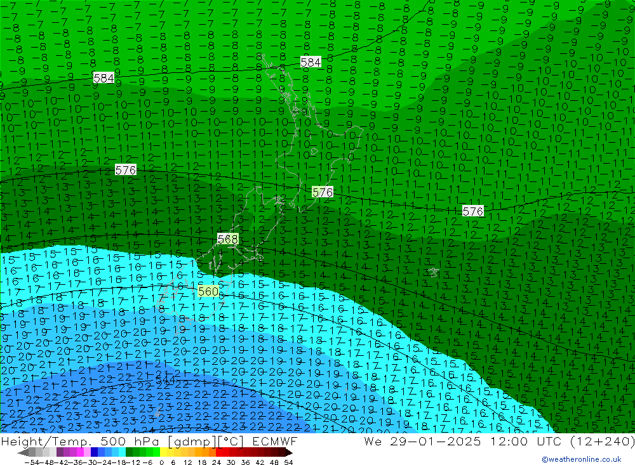635x465 pixels.
Task: Select the 576 label beside Cook Strait
Action: [x=323, y=192]
